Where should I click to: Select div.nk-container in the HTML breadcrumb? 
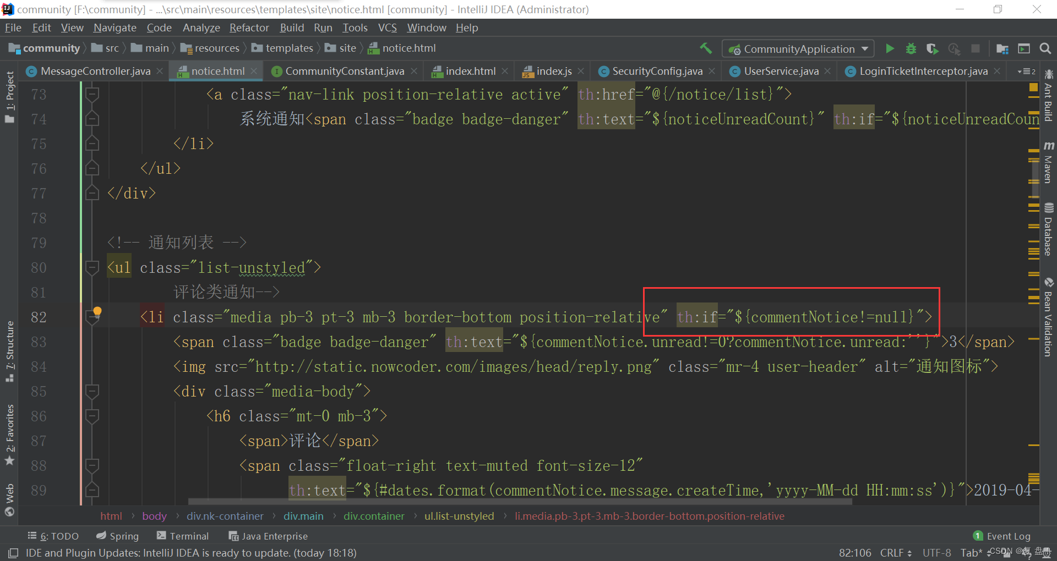(225, 516)
